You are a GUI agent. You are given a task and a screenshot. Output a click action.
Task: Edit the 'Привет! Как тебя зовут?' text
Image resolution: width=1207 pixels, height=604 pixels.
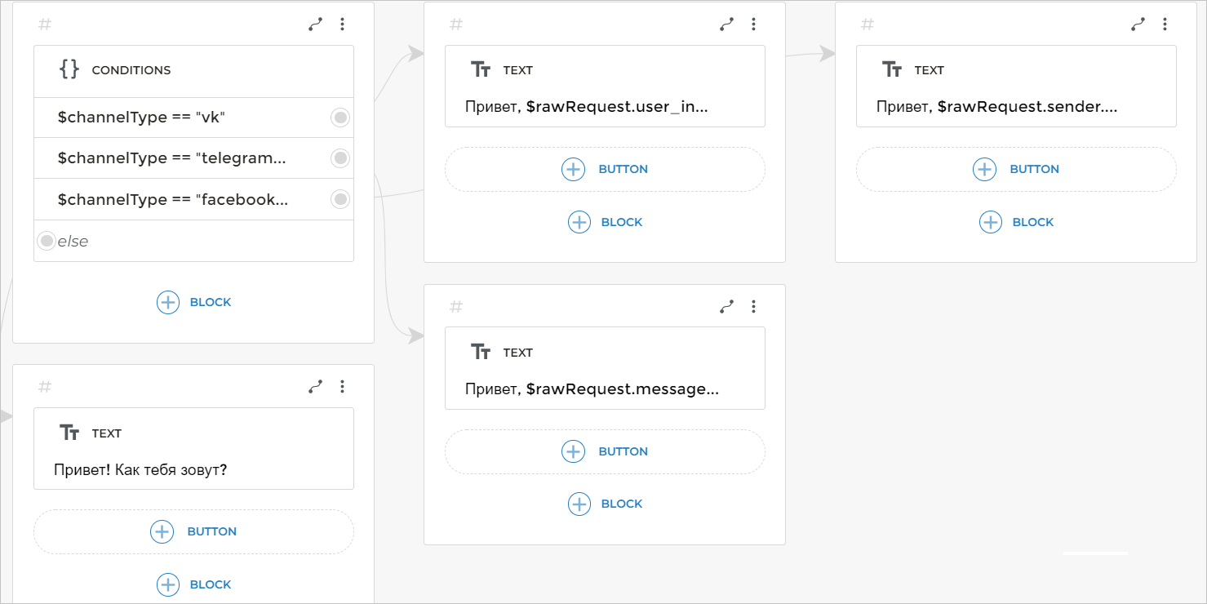coord(140,470)
